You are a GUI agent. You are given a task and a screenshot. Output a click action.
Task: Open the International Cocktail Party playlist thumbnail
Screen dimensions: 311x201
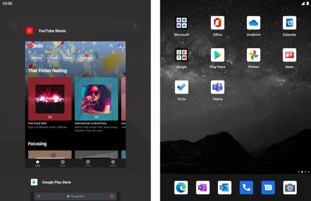[96, 99]
